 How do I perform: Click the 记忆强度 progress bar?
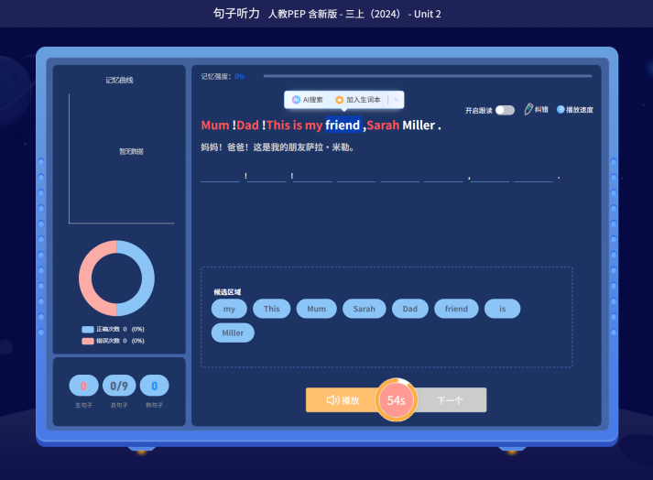[x=427, y=76]
